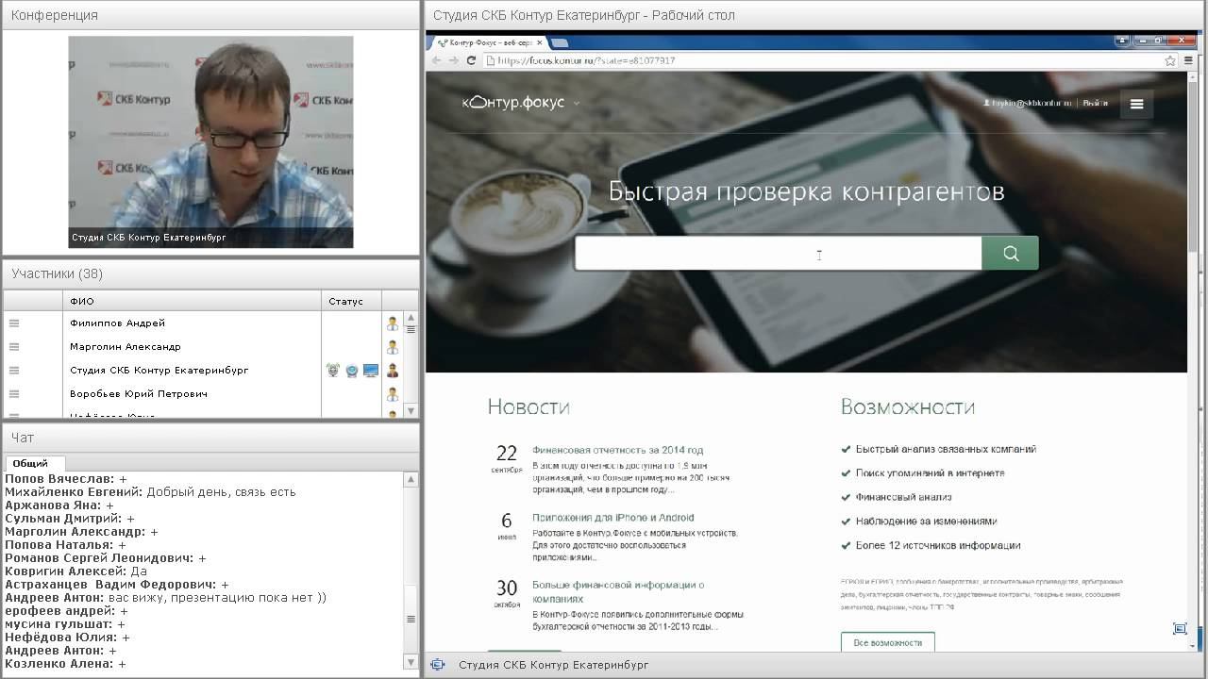Click 'Поиск упоминаний в интернете' feature item
Image resolution: width=1208 pixels, height=679 pixels.
click(x=930, y=473)
